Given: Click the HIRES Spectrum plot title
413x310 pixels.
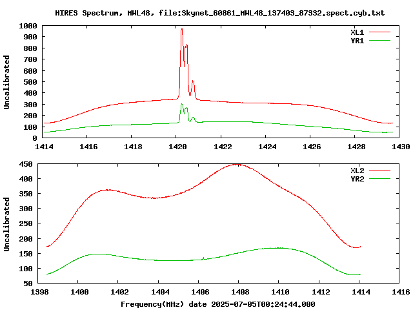Looking at the screenshot, I should 219,13.
